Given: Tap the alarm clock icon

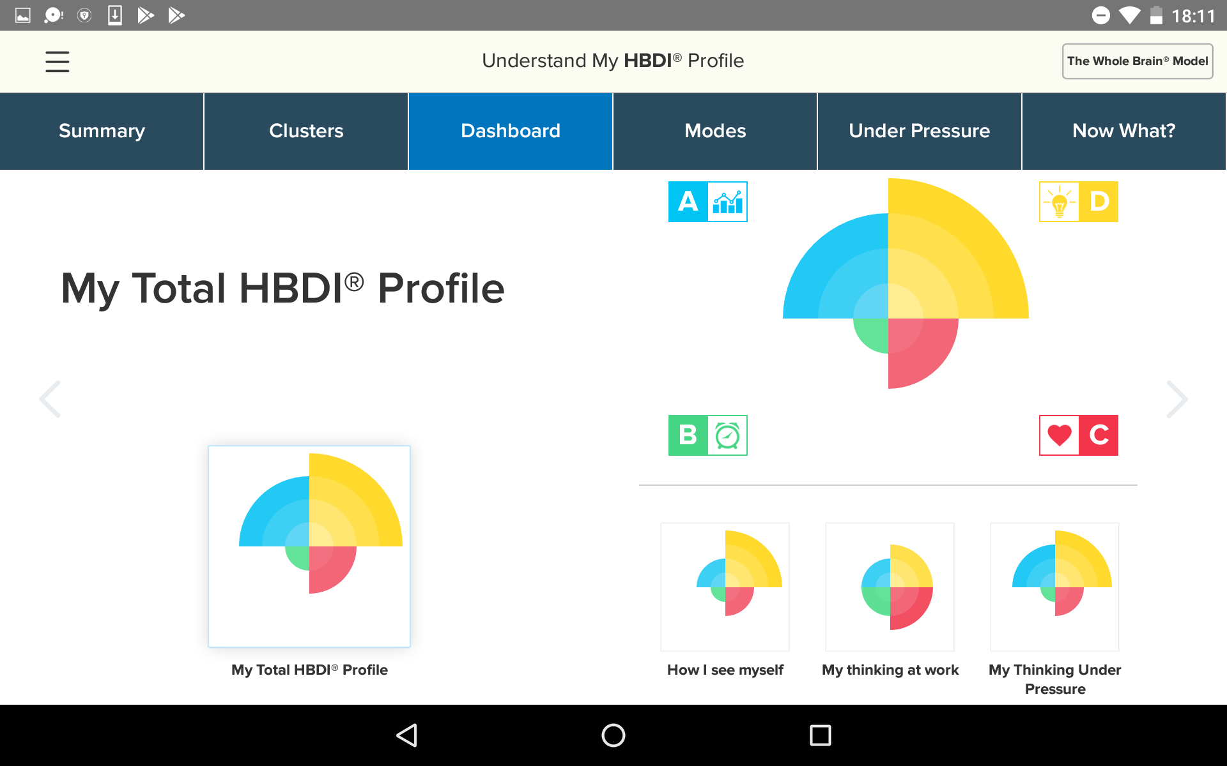Looking at the screenshot, I should point(728,435).
